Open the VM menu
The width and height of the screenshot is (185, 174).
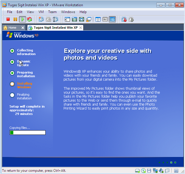(41, 12)
